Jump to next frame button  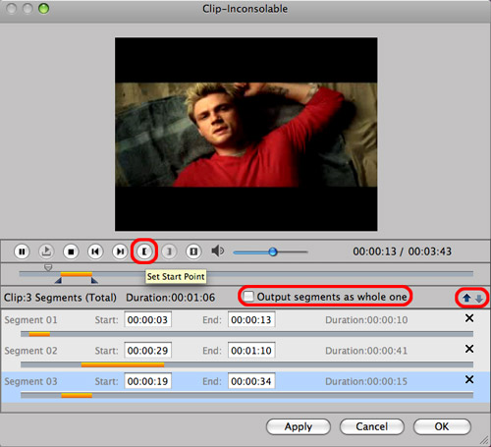(120, 251)
